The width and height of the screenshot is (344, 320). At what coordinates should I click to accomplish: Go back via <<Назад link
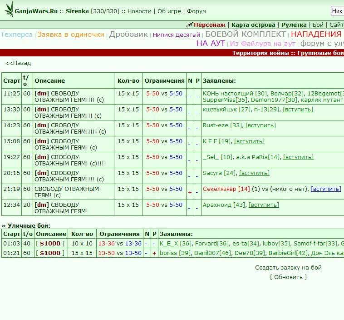click(x=18, y=63)
